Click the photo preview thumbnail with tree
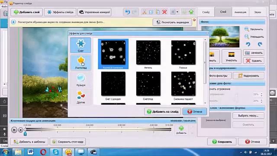277x156 pixels. 220,36
